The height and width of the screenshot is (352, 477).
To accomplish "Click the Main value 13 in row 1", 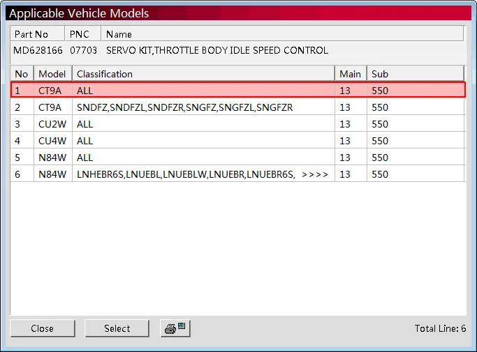I will click(345, 91).
